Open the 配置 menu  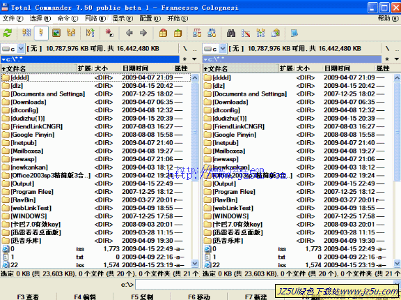(x=150, y=18)
